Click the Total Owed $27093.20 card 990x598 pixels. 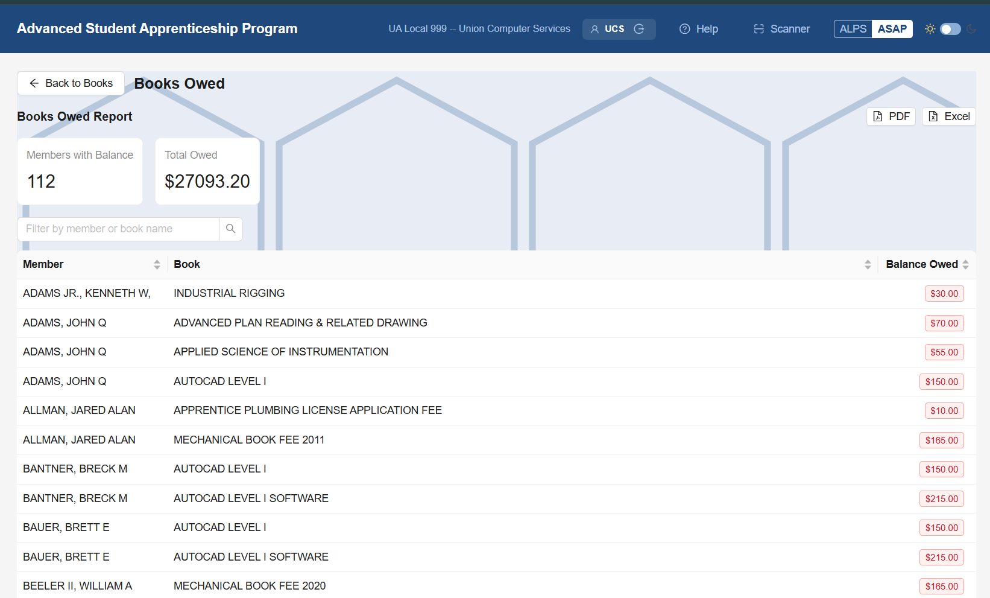(x=207, y=171)
